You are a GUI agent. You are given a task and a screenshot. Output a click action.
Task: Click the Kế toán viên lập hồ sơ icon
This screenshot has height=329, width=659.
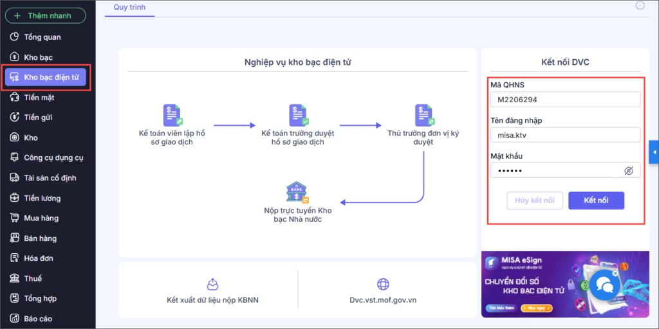pos(172,116)
